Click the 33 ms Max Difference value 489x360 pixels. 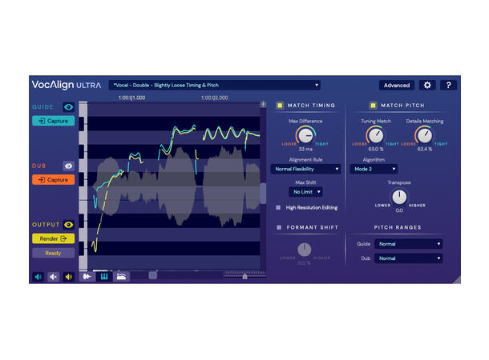point(305,150)
